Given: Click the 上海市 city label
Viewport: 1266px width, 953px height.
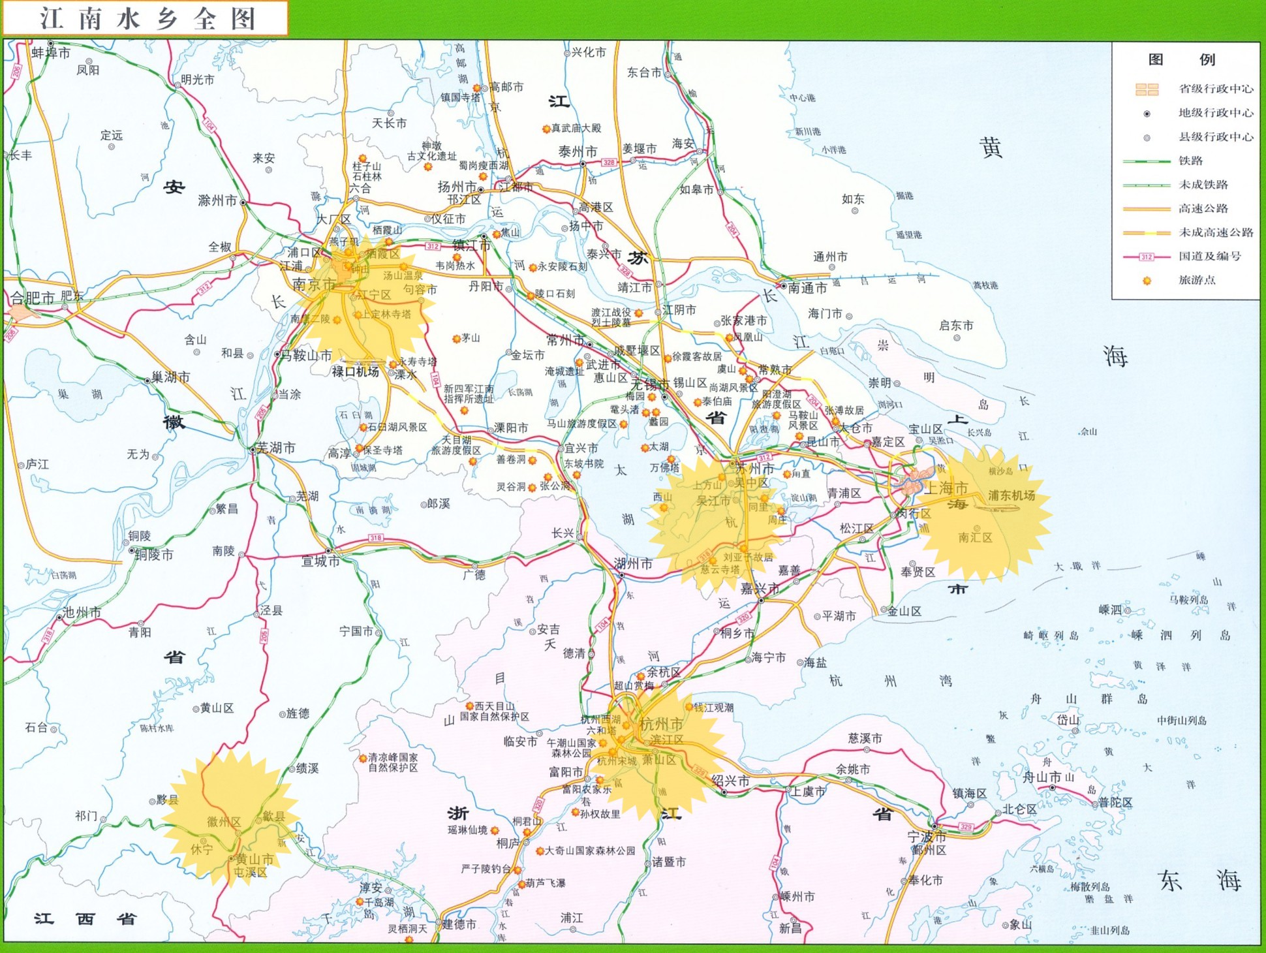Looking at the screenshot, I should tap(947, 488).
